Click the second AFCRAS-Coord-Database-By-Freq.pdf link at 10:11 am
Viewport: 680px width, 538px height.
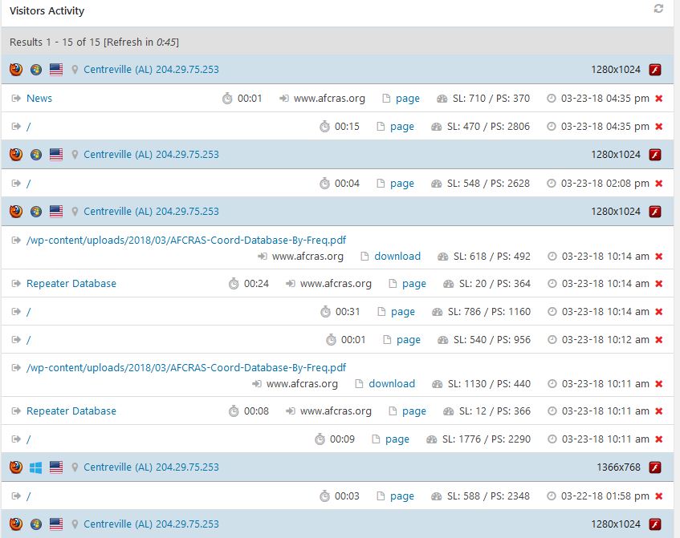[x=186, y=367]
